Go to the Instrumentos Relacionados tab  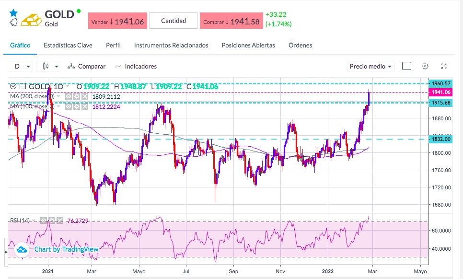(171, 45)
